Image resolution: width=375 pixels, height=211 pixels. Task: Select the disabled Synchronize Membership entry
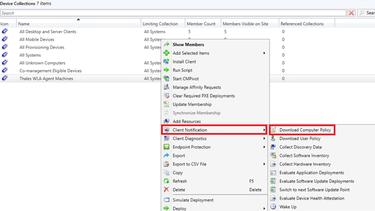click(197, 113)
